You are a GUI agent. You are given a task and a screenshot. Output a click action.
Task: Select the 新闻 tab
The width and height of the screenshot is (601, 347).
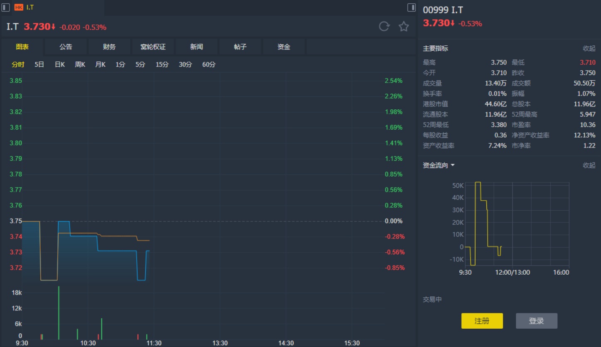click(196, 47)
